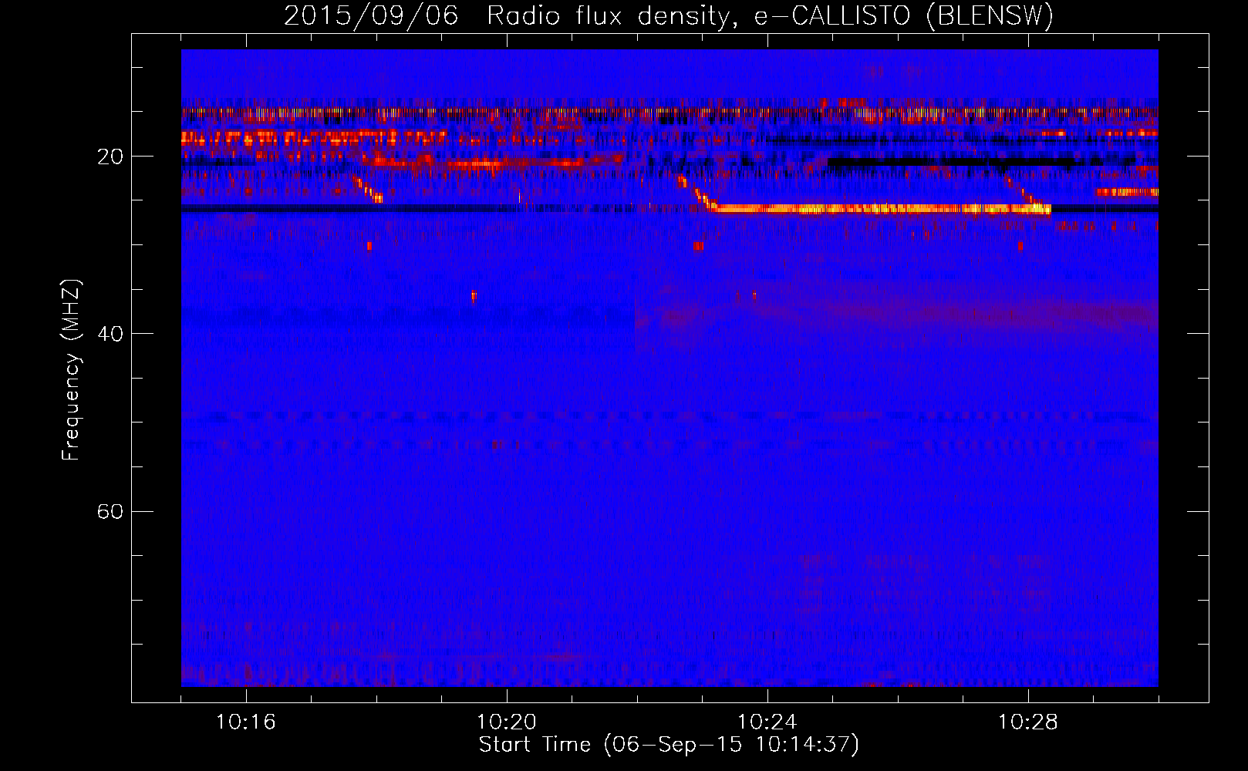This screenshot has height=771, width=1248.
Task: Select the 40 frequency tick label
Action: tap(110, 334)
